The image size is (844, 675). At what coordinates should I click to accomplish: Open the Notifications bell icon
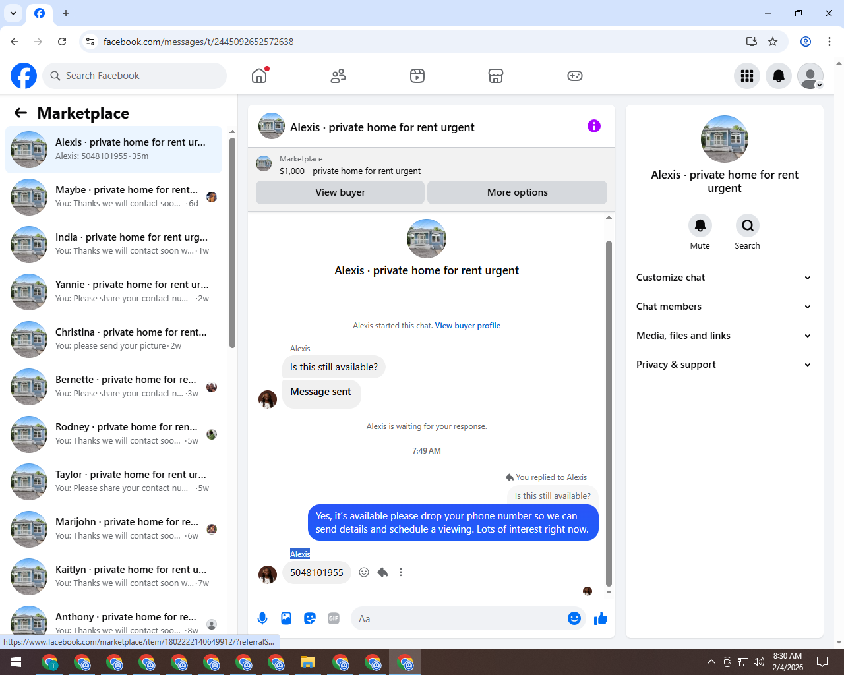tap(779, 76)
